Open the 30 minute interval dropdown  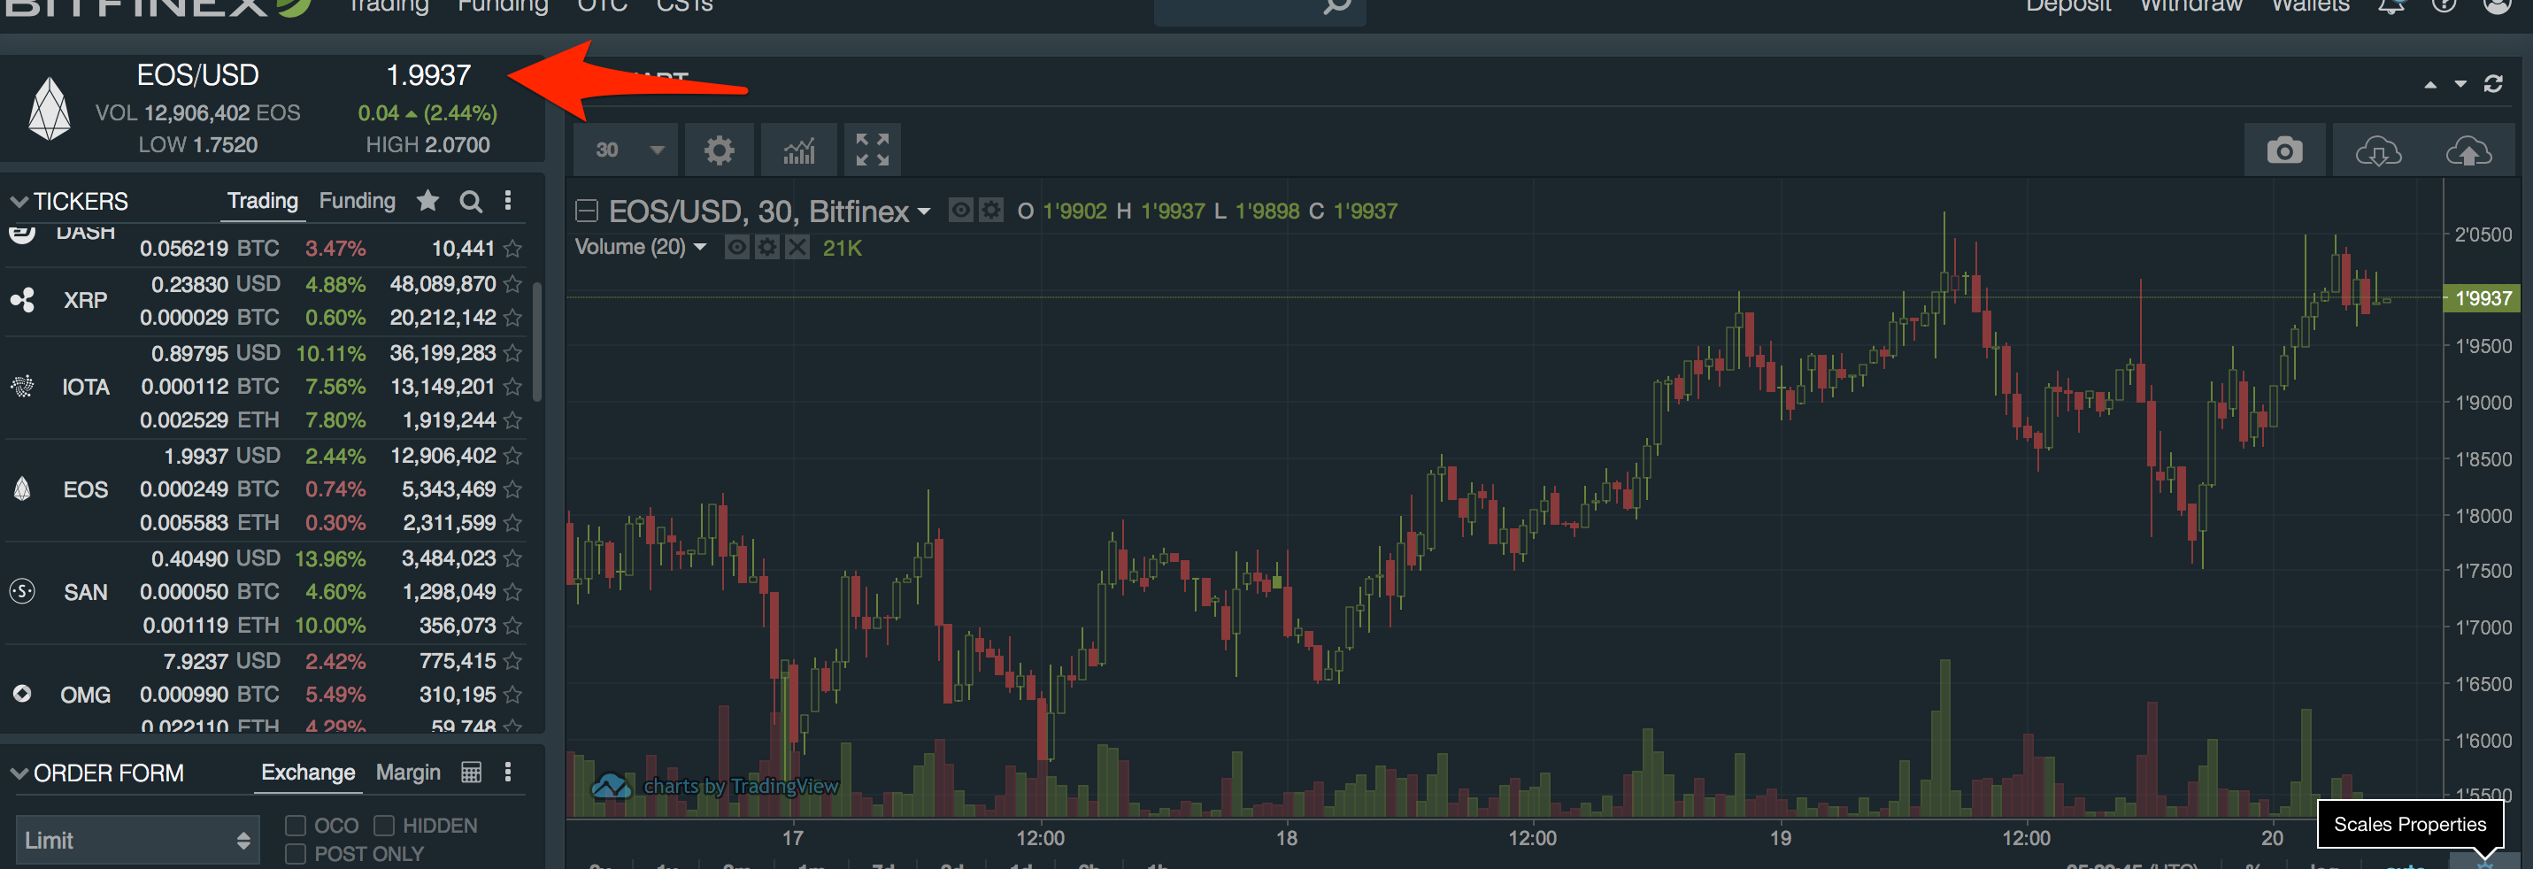[626, 150]
